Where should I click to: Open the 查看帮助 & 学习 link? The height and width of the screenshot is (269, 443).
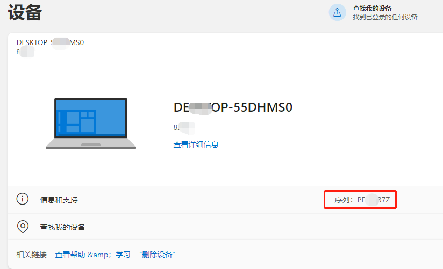(x=92, y=255)
